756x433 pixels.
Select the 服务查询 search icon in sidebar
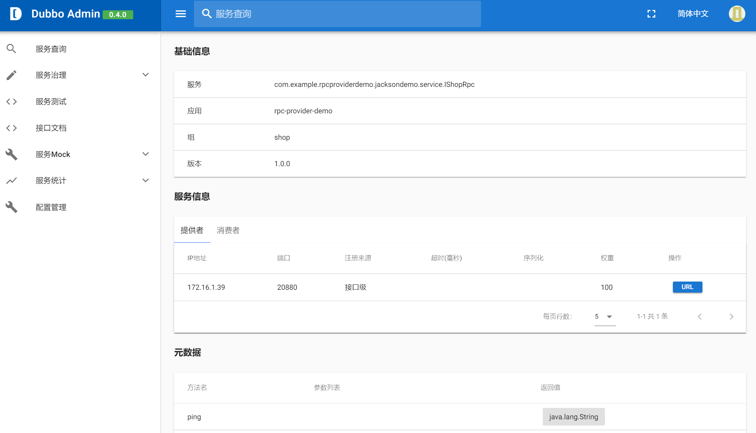tap(11, 48)
